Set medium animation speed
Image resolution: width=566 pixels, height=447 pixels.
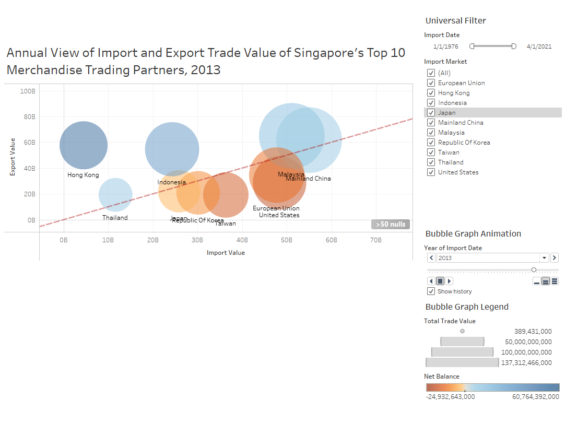(546, 281)
